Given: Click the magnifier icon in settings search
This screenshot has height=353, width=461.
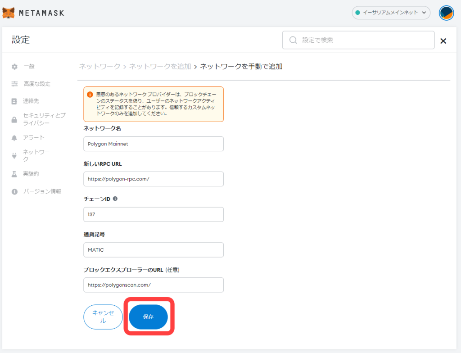Looking at the screenshot, I should 293,40.
